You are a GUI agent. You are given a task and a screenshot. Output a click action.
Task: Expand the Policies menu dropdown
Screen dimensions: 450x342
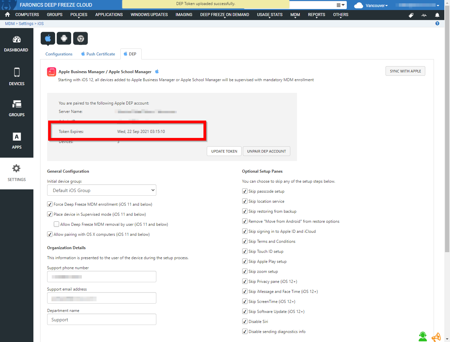(x=79, y=15)
